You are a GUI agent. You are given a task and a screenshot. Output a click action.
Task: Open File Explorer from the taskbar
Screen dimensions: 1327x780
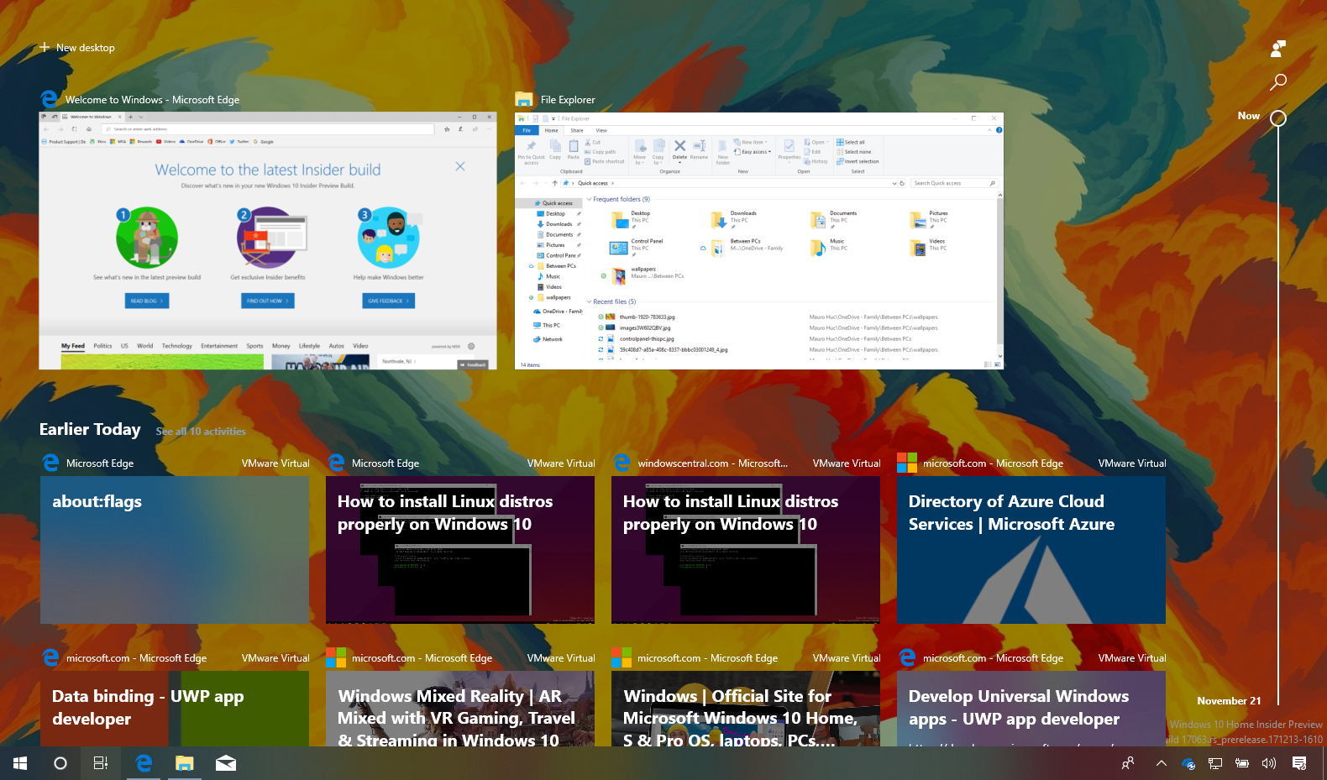click(185, 763)
